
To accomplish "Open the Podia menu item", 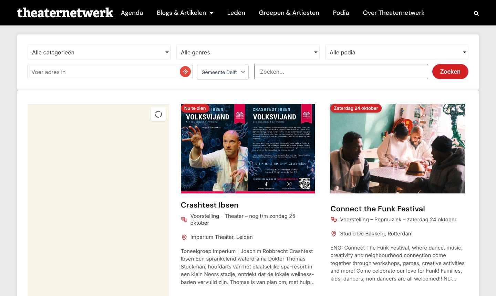I will click(x=341, y=13).
